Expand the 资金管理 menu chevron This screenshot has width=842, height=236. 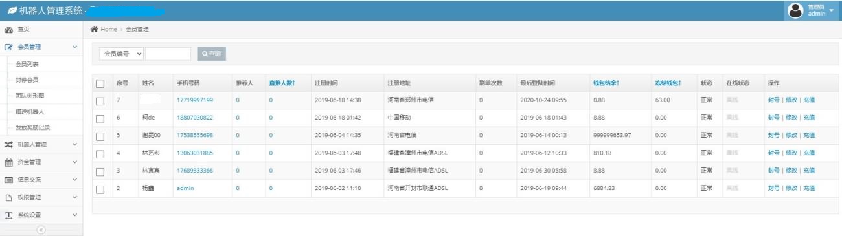pyautogui.click(x=74, y=162)
